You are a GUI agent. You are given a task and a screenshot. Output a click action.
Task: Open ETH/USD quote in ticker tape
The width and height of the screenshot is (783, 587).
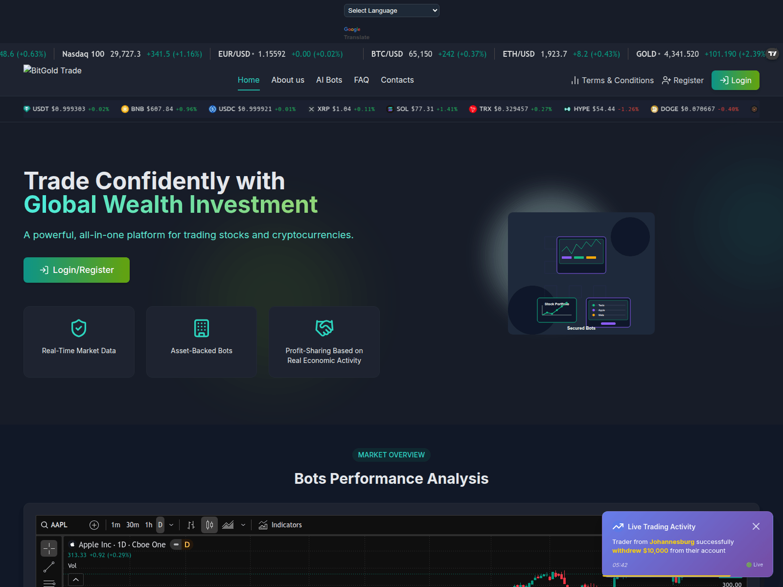(x=561, y=54)
